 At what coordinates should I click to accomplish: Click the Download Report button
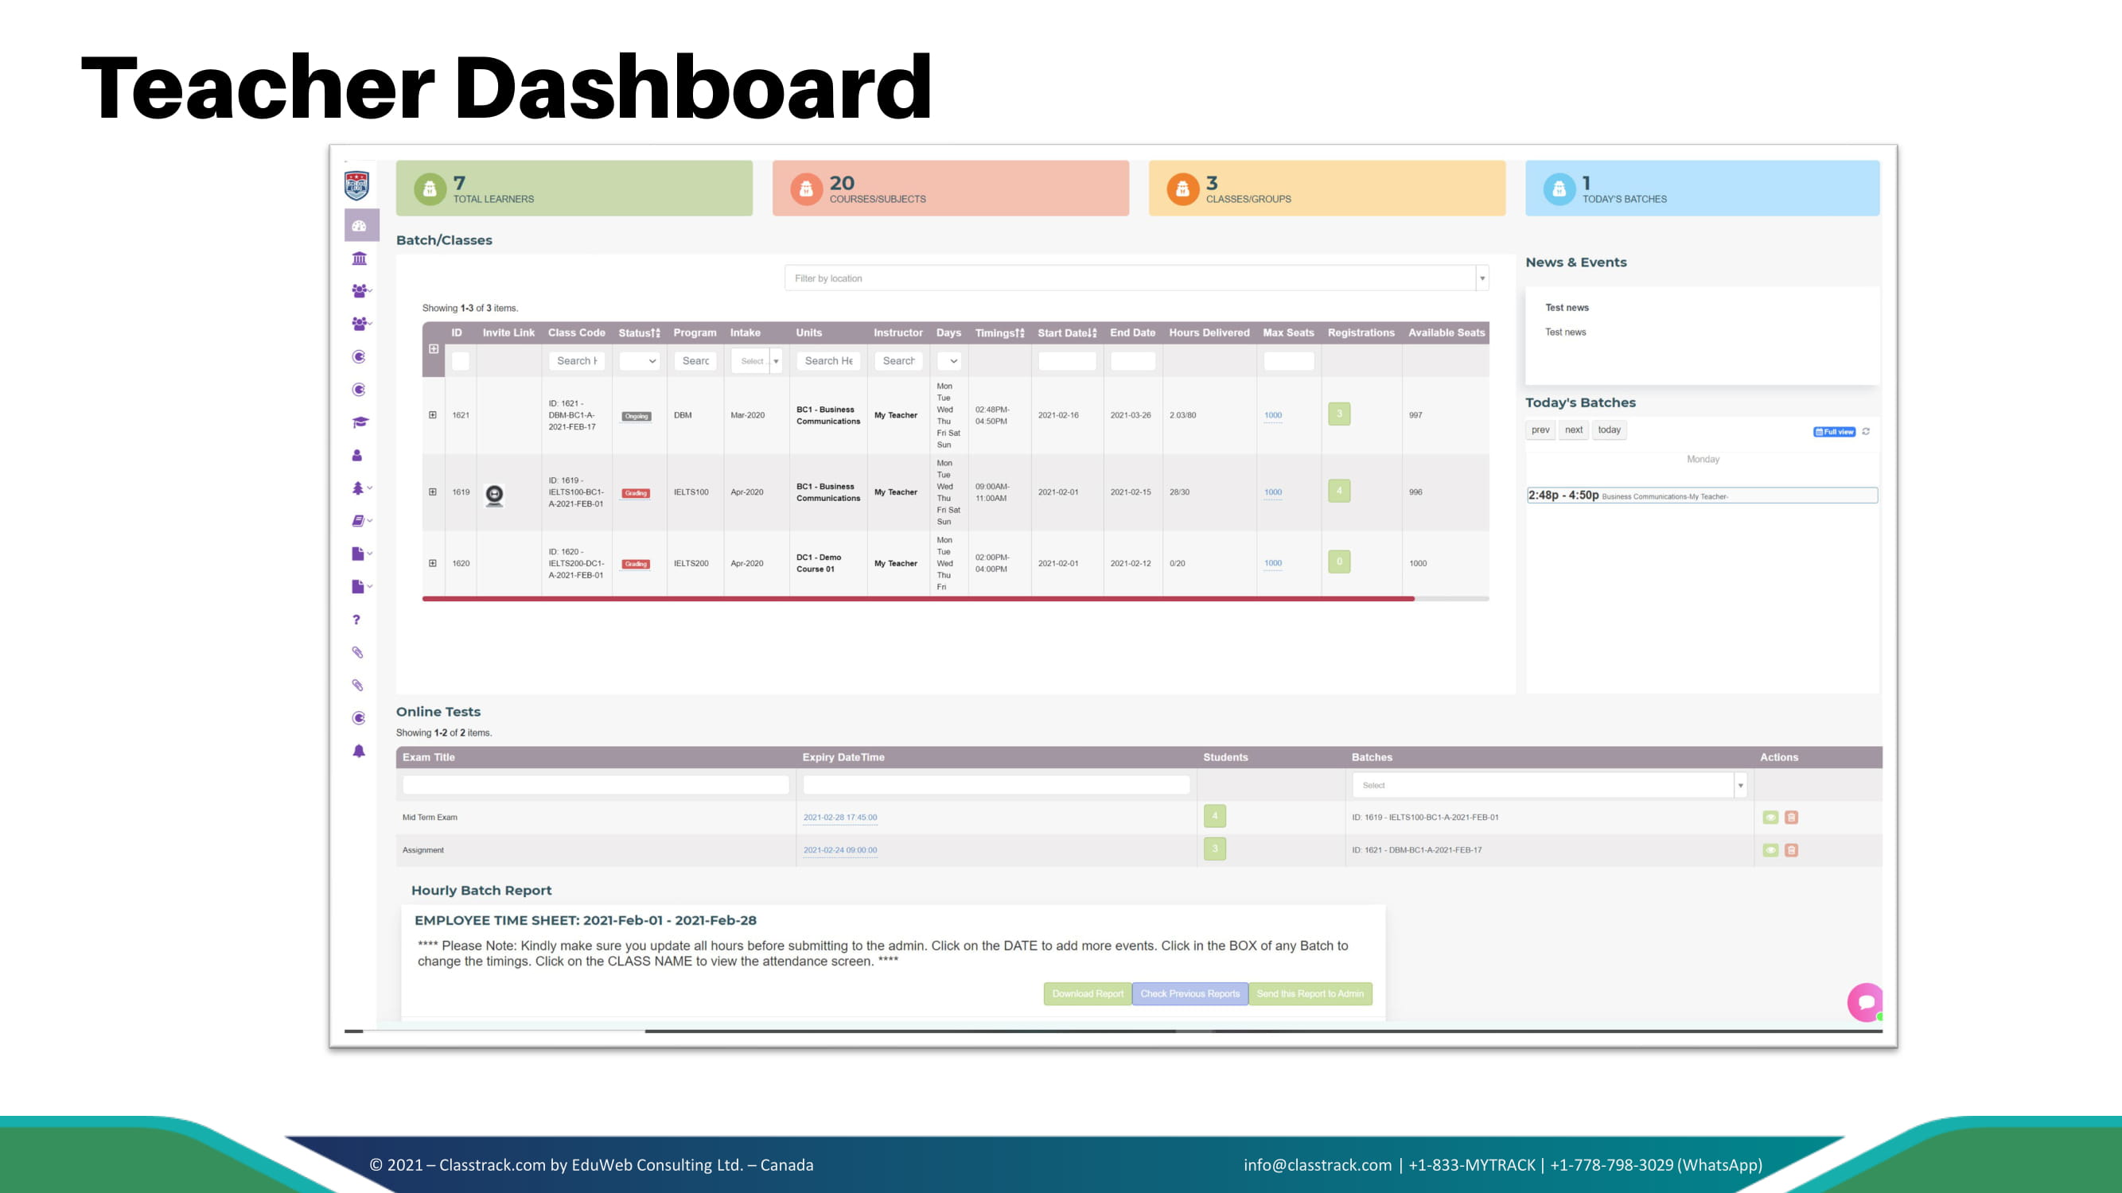(1088, 993)
